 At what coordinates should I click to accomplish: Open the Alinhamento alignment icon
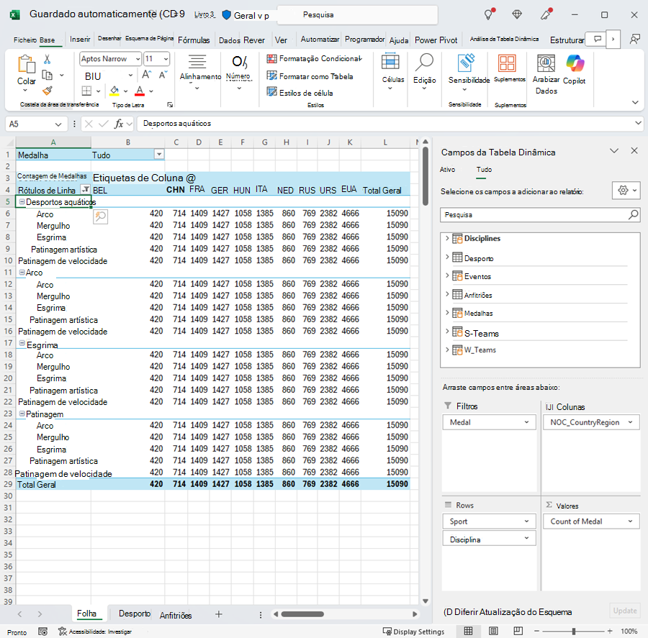[197, 62]
